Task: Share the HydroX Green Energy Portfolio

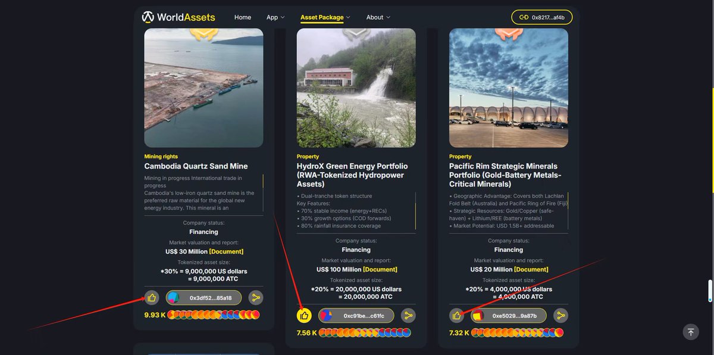Action: pos(408,316)
